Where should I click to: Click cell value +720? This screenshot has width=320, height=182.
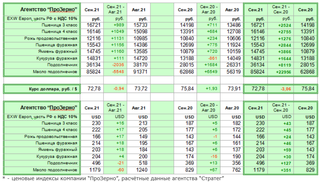coord(212,52)
